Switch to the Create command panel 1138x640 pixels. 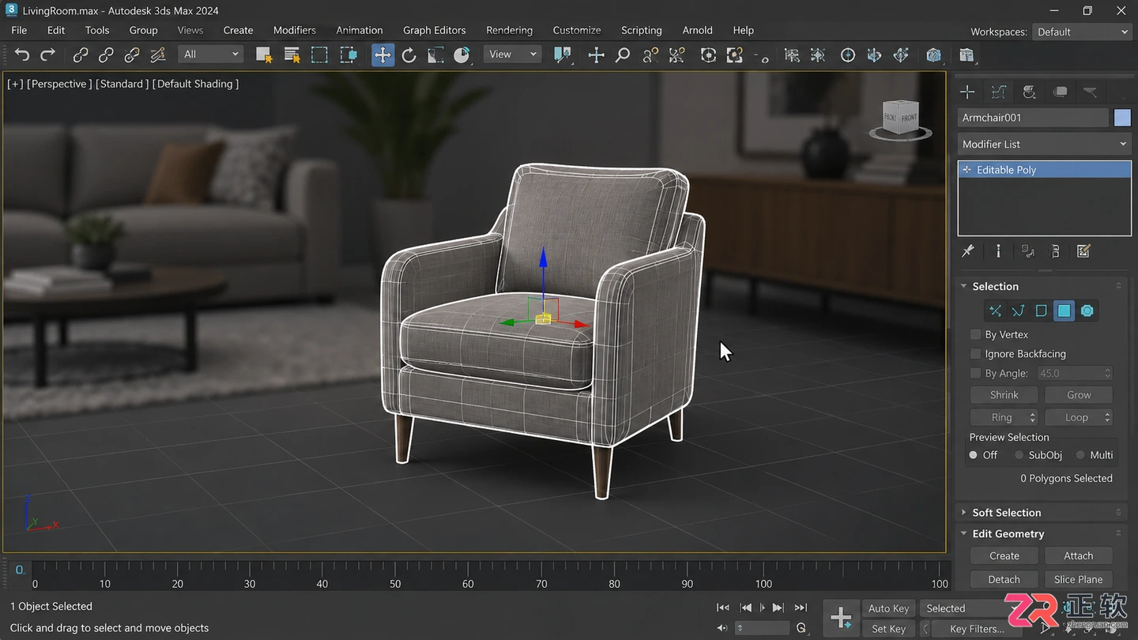(967, 92)
